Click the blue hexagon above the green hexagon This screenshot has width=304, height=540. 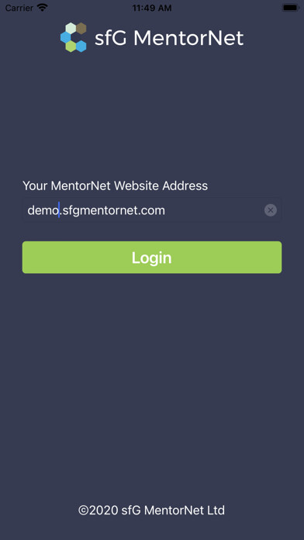pyautogui.click(x=65, y=37)
